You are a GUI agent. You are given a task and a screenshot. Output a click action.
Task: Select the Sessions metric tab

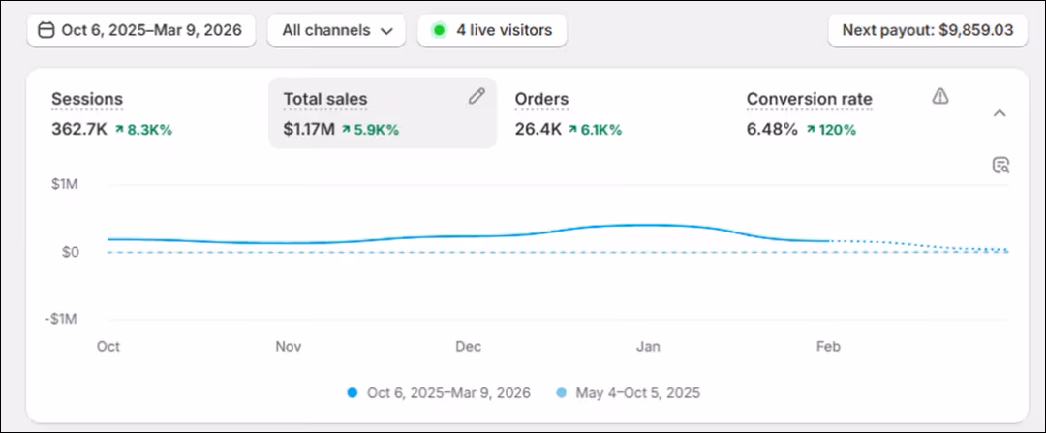tap(151, 113)
